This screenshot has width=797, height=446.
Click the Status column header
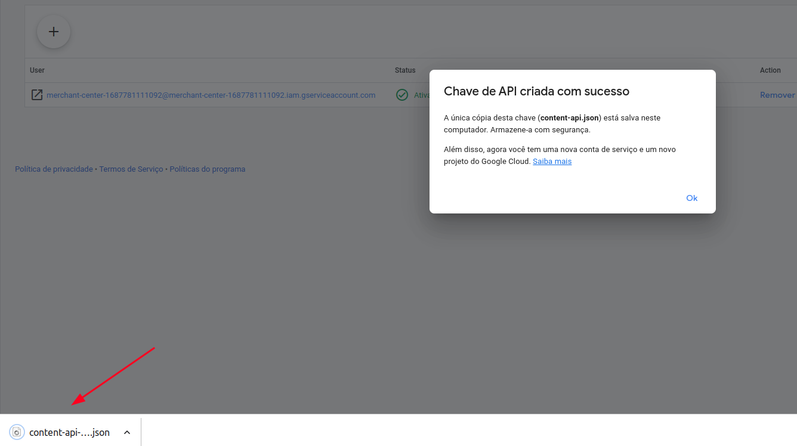(x=405, y=70)
